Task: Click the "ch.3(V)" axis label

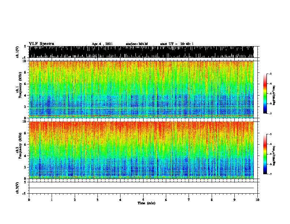Action: (x=18, y=188)
